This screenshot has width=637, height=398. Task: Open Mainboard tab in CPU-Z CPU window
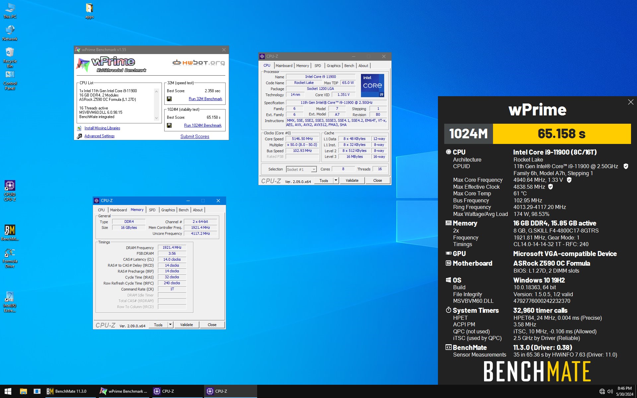click(284, 66)
